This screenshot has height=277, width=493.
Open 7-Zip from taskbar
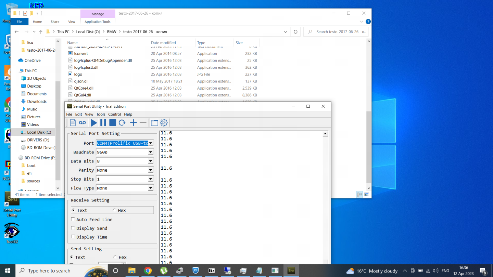tap(212, 271)
